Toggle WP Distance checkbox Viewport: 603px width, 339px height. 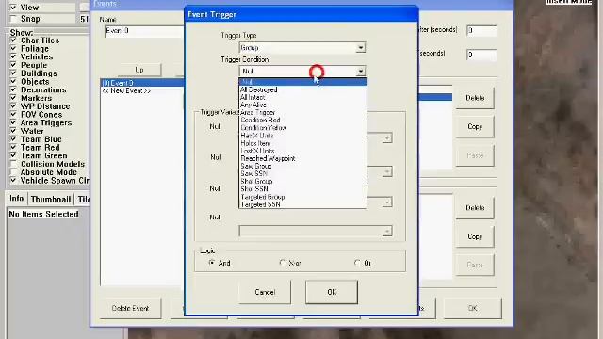click(x=13, y=106)
